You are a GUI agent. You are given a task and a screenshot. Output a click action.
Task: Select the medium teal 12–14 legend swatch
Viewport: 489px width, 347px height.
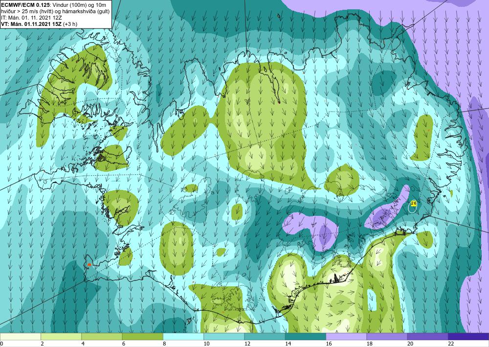[x=265, y=337]
